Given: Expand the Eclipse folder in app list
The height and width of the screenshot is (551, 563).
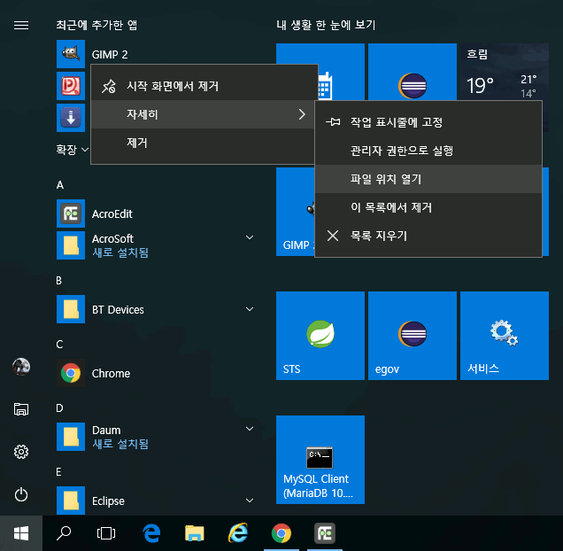Looking at the screenshot, I should (x=250, y=501).
